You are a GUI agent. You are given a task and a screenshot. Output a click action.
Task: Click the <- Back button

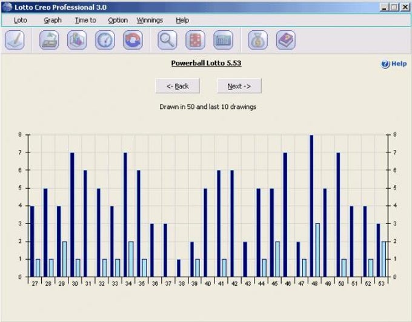[178, 86]
